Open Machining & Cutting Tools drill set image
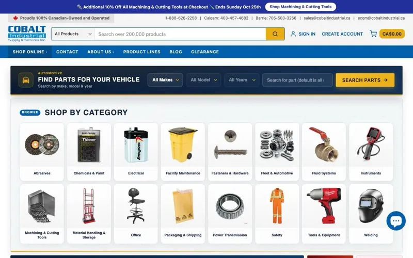This screenshot has width=413, height=258. tap(42, 206)
